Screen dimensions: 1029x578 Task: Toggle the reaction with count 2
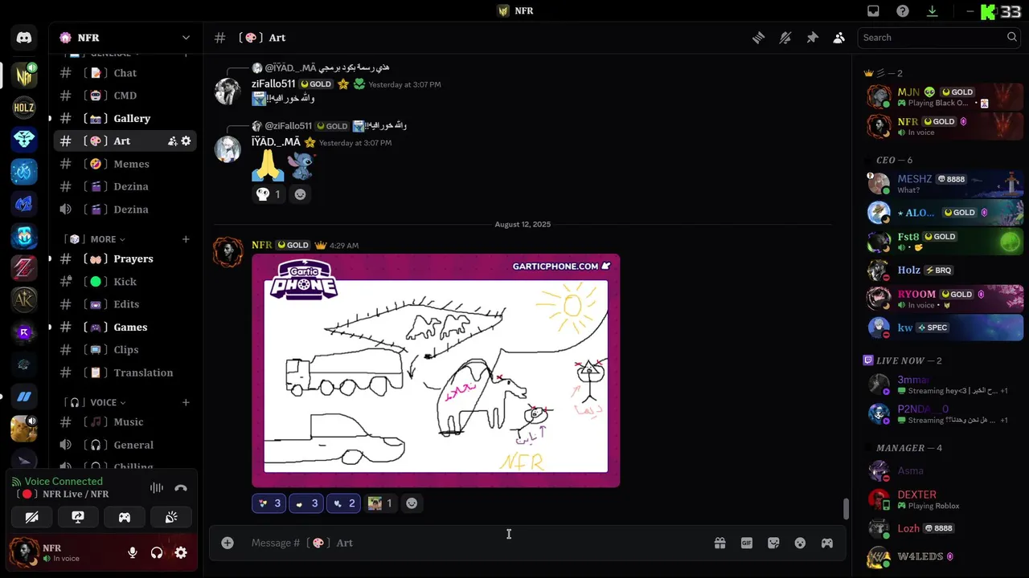(342, 503)
